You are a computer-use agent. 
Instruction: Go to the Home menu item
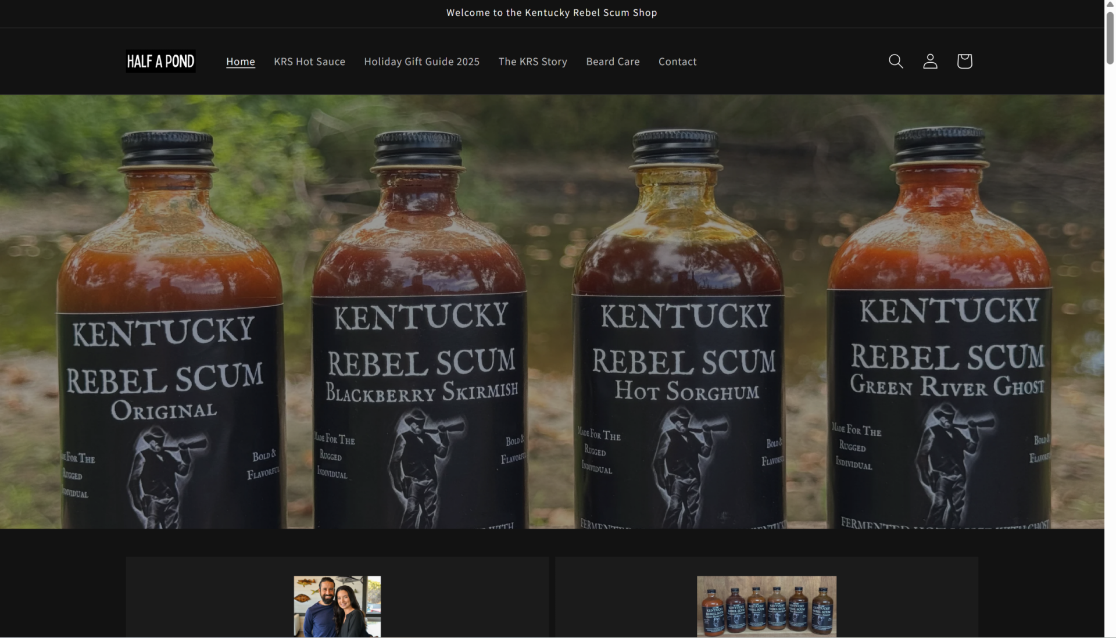tap(240, 61)
